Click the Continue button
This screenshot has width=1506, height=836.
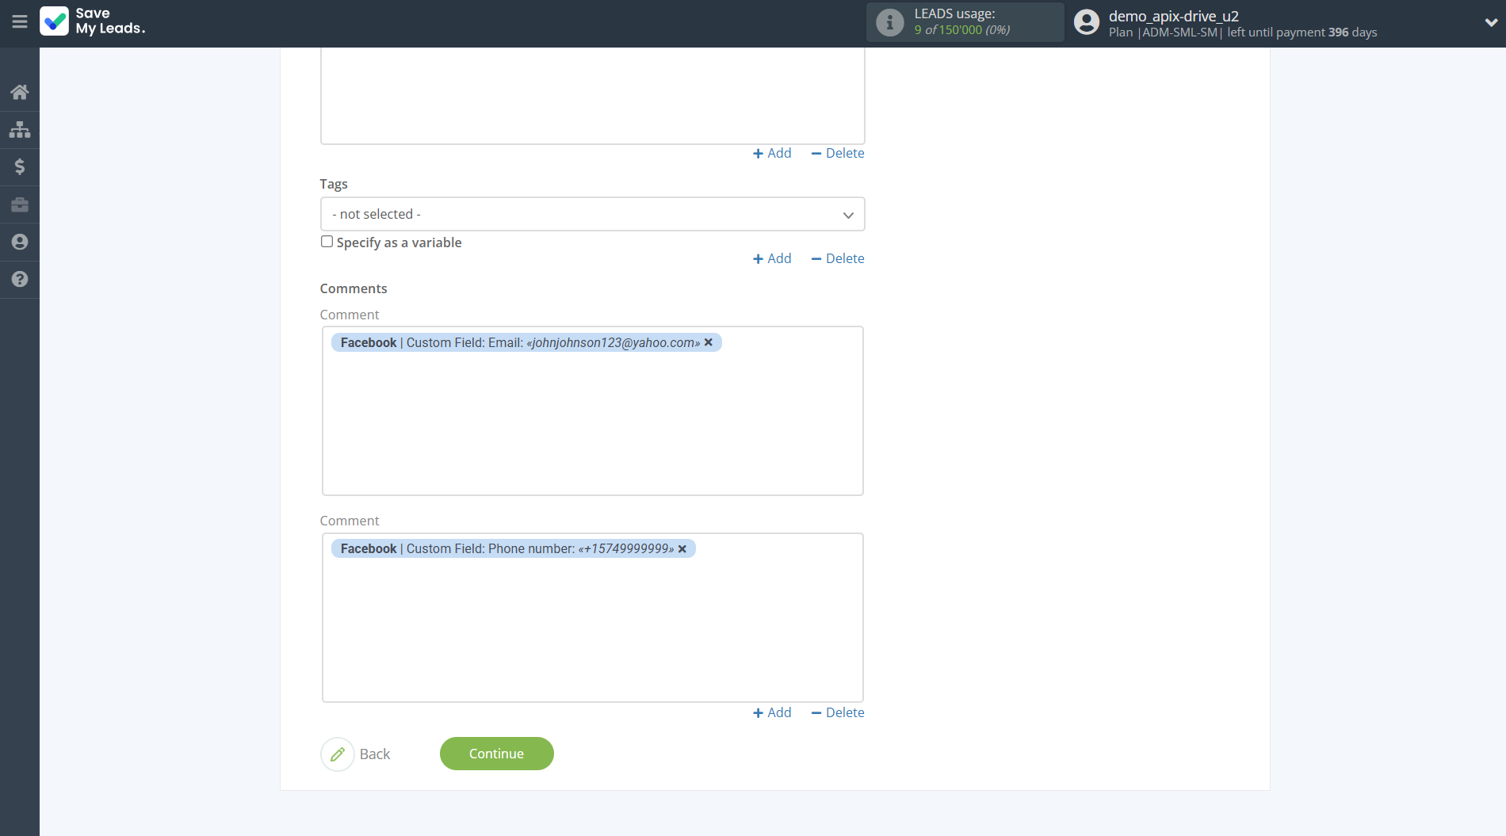496,754
